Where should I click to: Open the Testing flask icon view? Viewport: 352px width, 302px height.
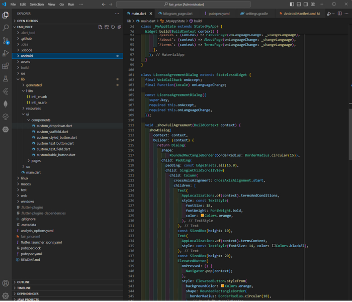6,79
